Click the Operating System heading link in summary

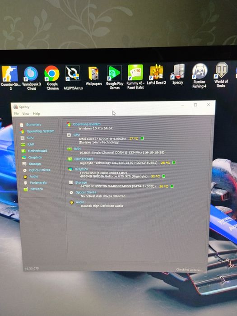87,124
